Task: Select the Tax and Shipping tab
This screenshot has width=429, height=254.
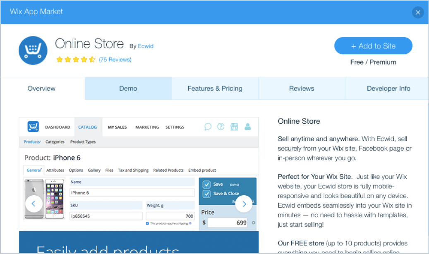Action: (x=133, y=170)
